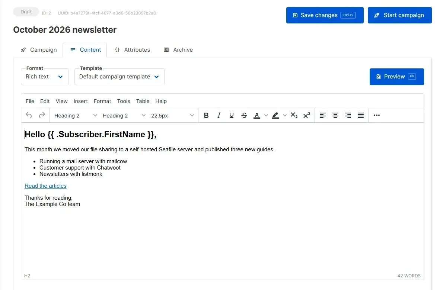The width and height of the screenshot is (443, 290).
Task: Switch to the Attributes tab
Action: point(132,50)
